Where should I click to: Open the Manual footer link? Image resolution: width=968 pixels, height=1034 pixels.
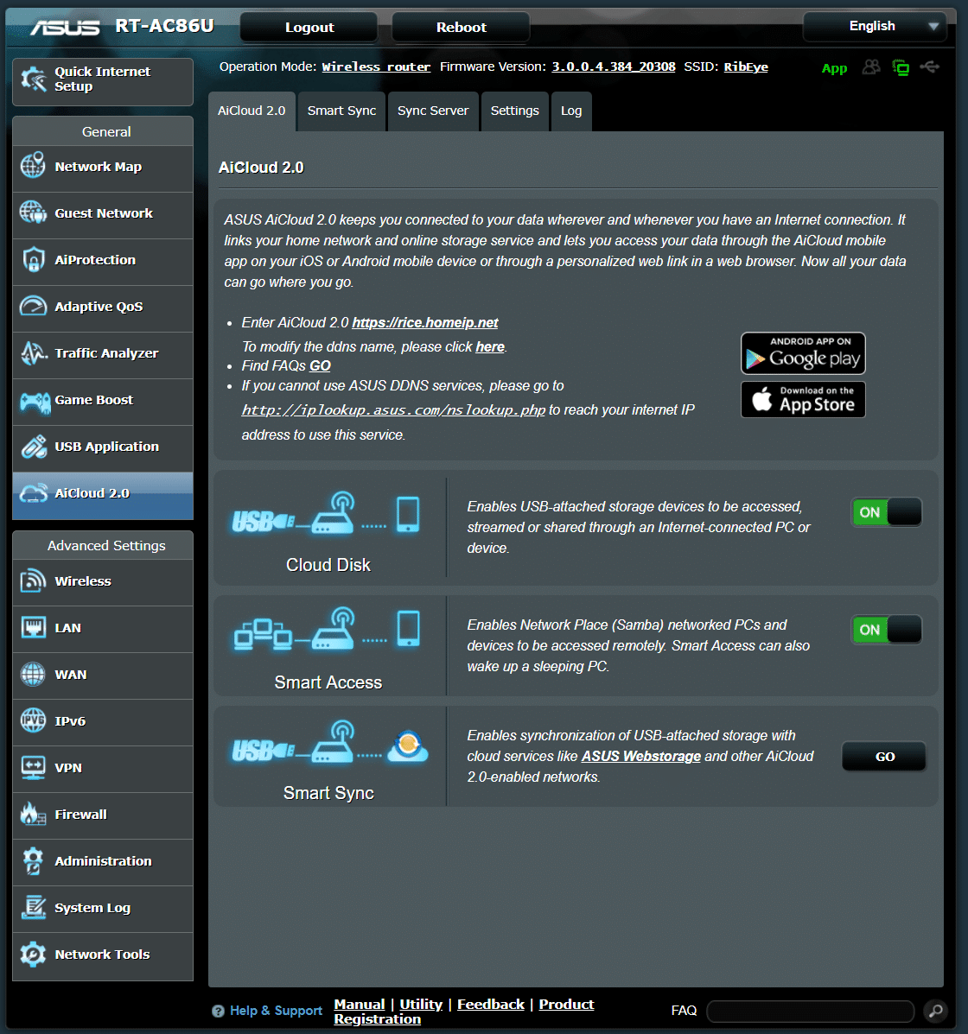click(x=359, y=1004)
